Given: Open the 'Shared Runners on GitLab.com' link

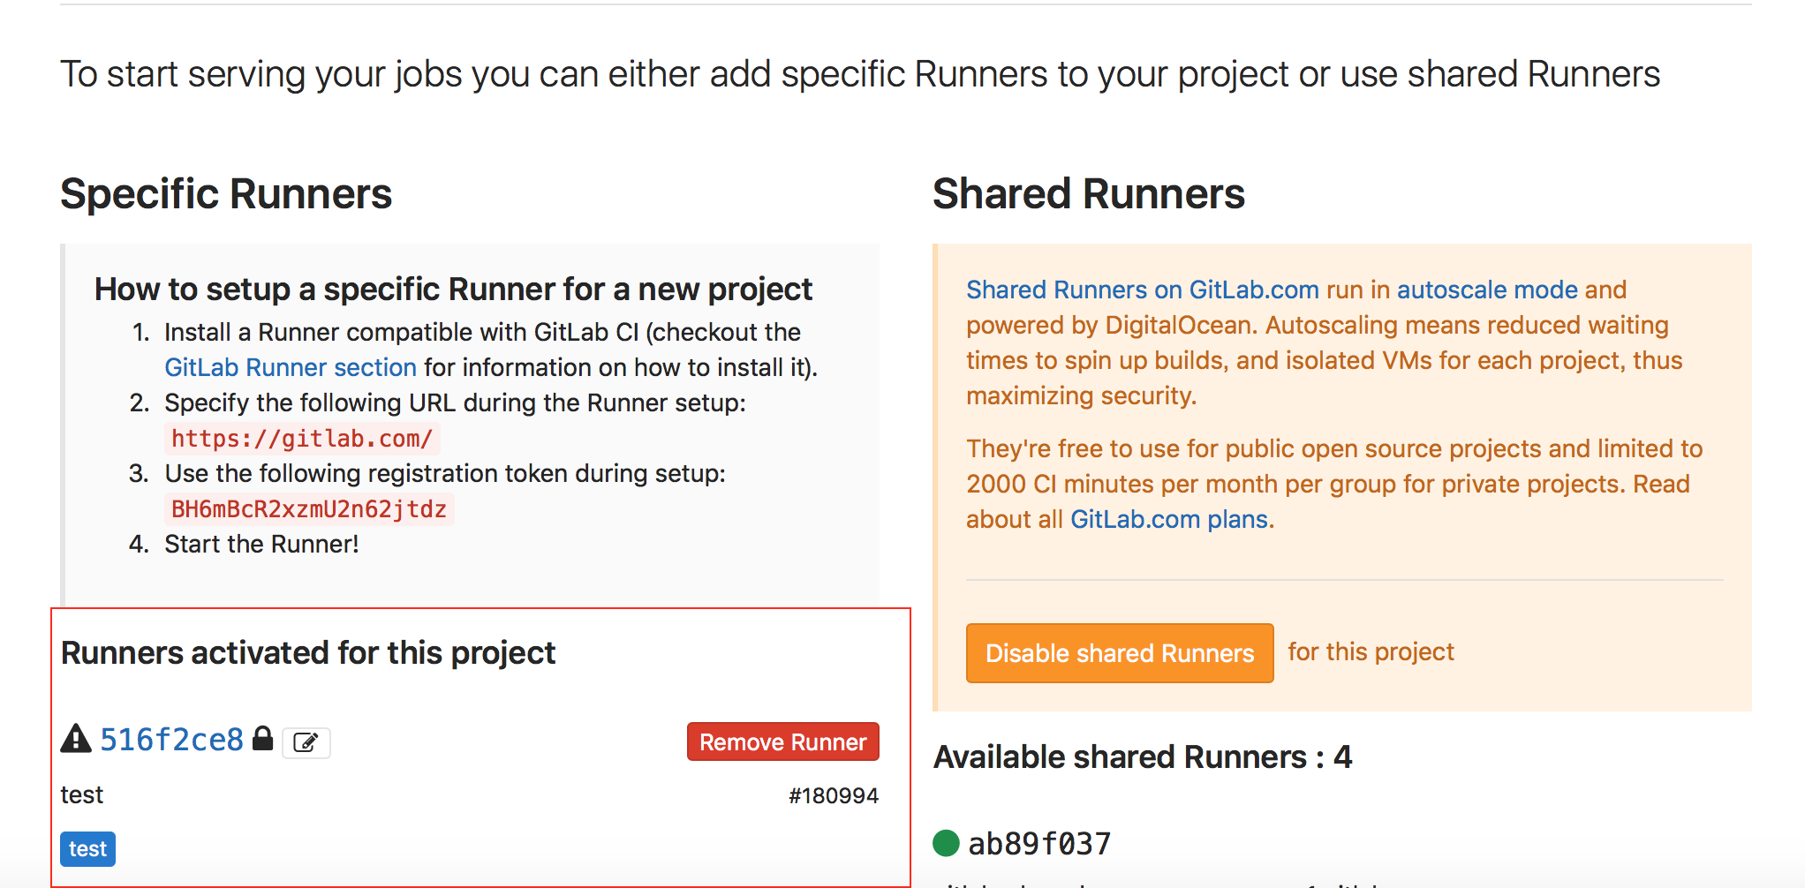Looking at the screenshot, I should (1143, 290).
